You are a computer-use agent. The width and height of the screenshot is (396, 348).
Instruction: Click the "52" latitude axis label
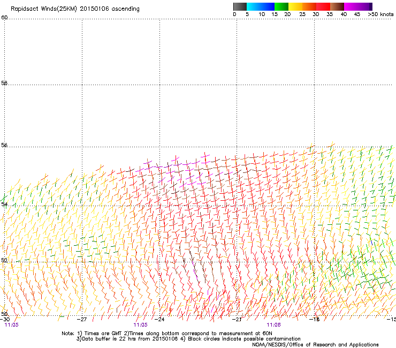pos(4,260)
